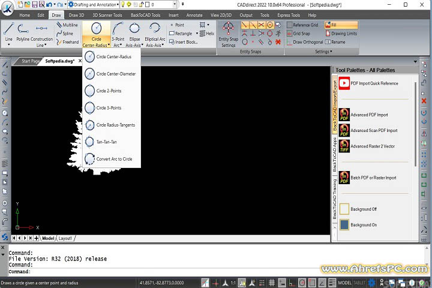Click the Ellipse Axis-Axis tool

click(x=134, y=32)
